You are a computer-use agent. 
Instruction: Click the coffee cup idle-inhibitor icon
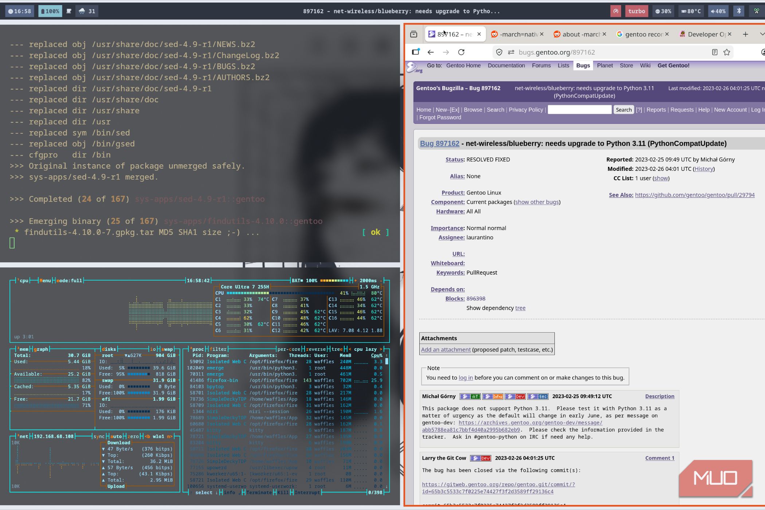click(x=68, y=11)
